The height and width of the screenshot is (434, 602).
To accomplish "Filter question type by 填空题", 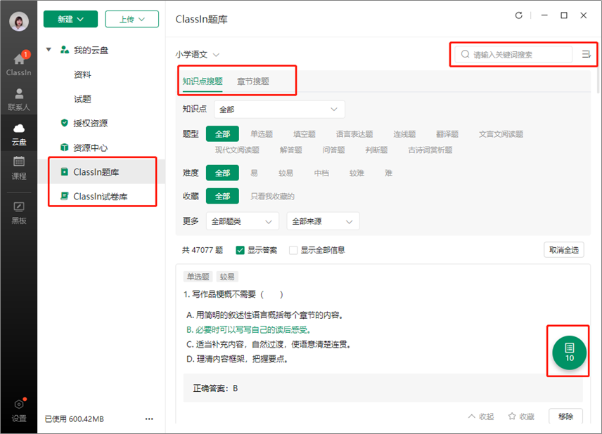I will point(305,134).
